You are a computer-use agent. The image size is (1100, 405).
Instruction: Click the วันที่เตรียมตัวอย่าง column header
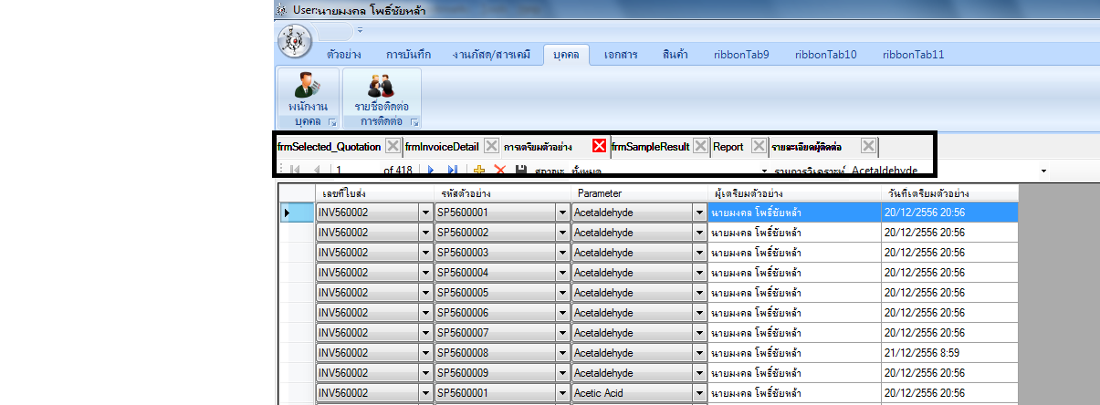[949, 193]
